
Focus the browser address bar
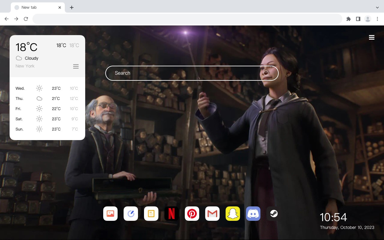coord(187,19)
